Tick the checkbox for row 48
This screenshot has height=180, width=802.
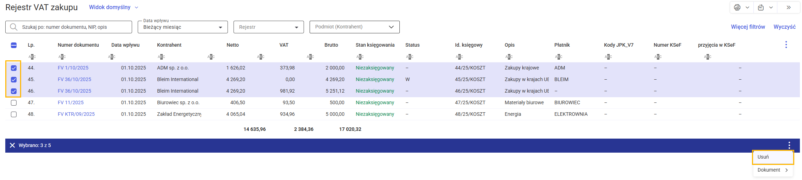[14, 114]
